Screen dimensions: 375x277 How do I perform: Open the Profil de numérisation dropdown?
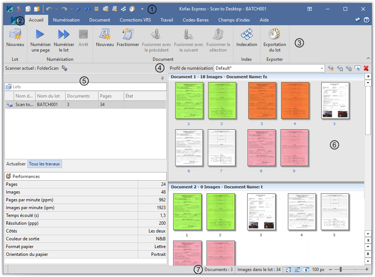tap(322, 68)
